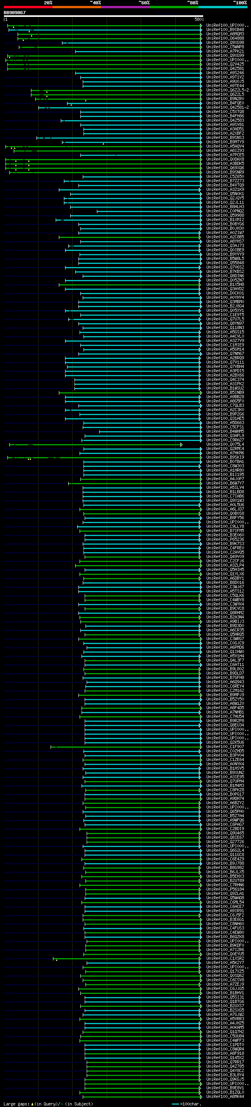Select hit label UniRef100_C1MIE9
Image resolution: width=251 pixels, height=1107 pixels.
coord(225,345)
